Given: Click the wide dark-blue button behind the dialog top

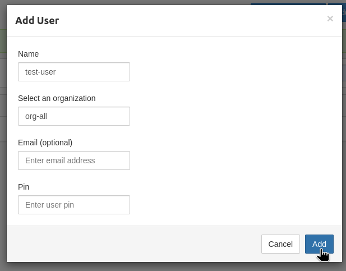Looking at the screenshot, I should point(288,4).
